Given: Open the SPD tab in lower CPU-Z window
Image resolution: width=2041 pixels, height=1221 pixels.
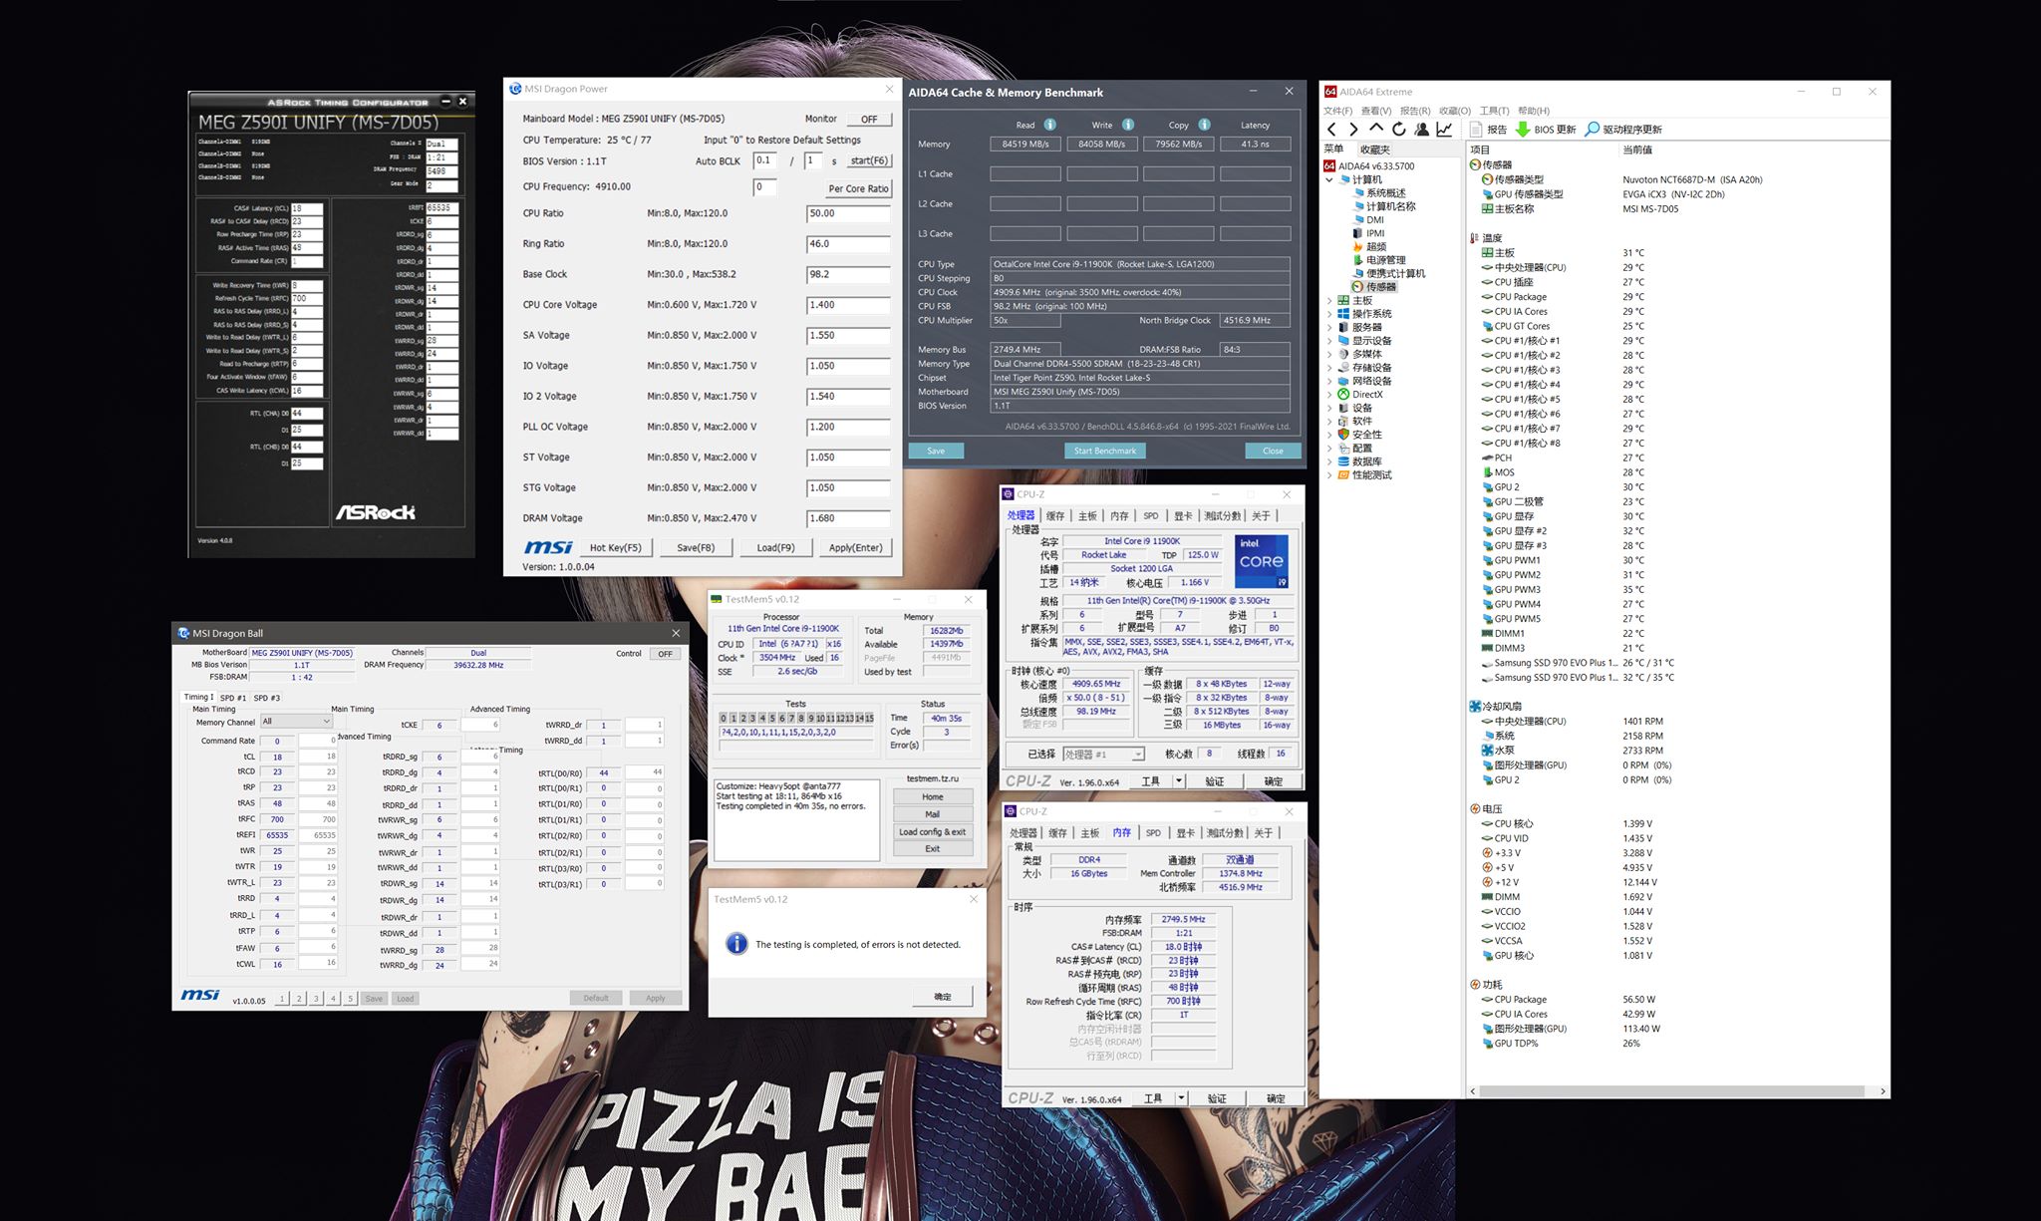Looking at the screenshot, I should 1153,832.
